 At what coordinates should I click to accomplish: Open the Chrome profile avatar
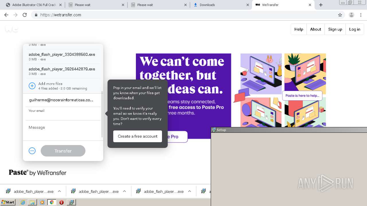tap(351, 15)
